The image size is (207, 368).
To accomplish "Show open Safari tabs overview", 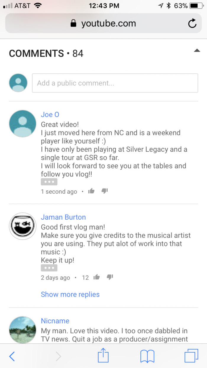I will 191,356.
